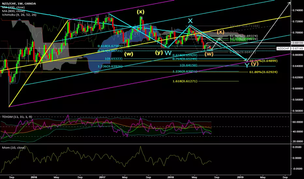Select the 100.00%(0.71168) retracement label
Screen dimensions: 304x179
[245, 26]
